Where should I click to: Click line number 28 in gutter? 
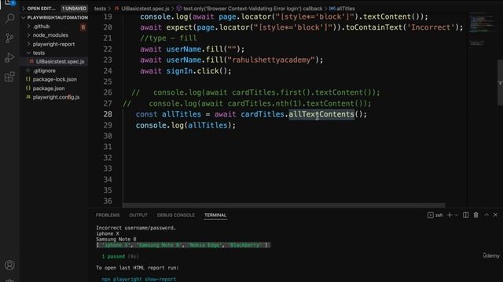coord(108,114)
